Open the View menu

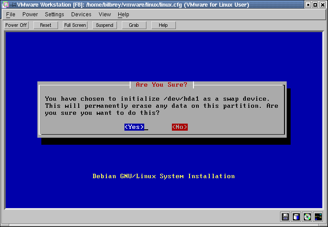click(x=105, y=15)
